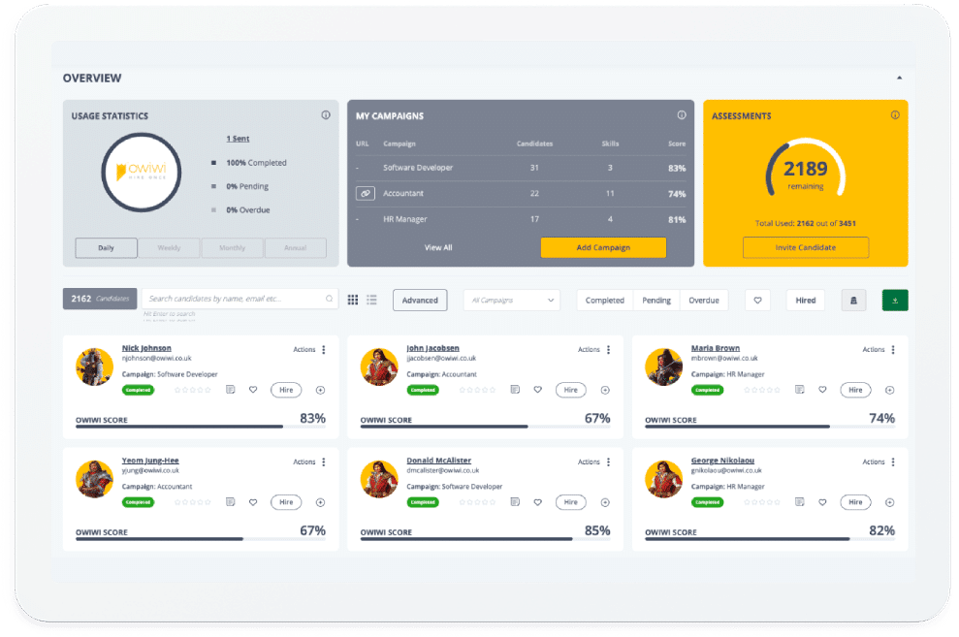Toggle the favorites heart filter button
Image resolution: width=959 pixels, height=637 pixels.
tap(757, 301)
